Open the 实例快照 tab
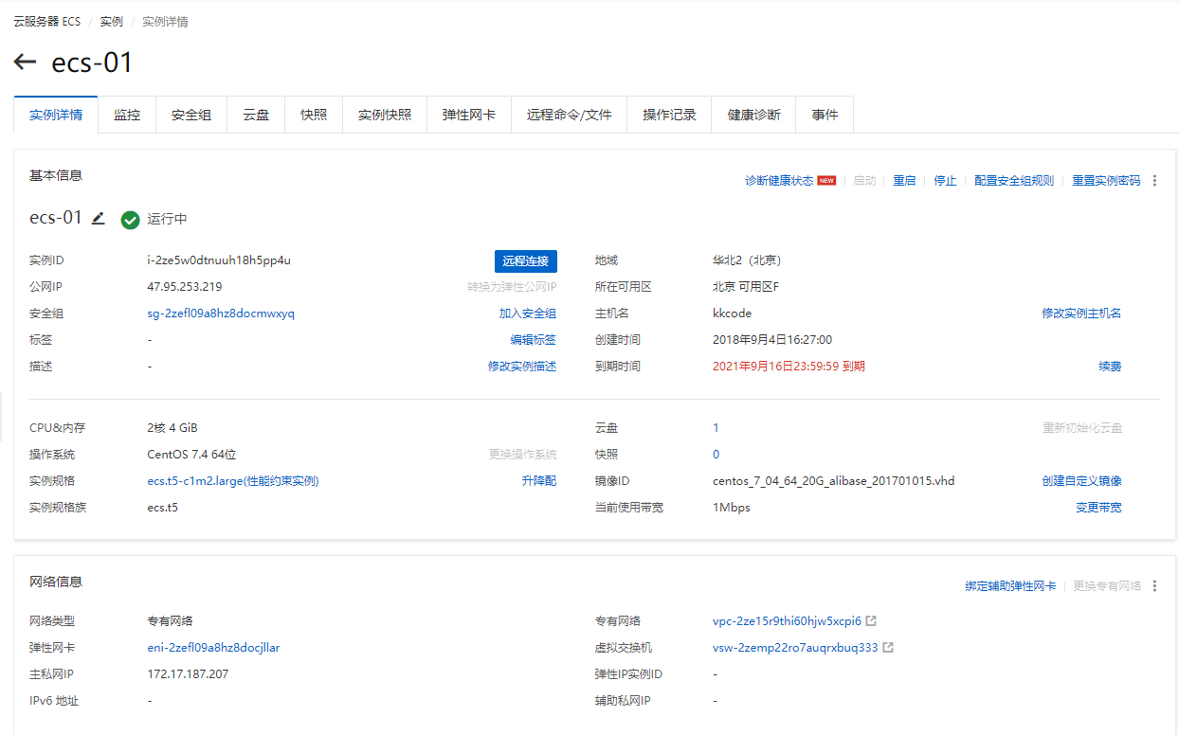 pyautogui.click(x=385, y=115)
